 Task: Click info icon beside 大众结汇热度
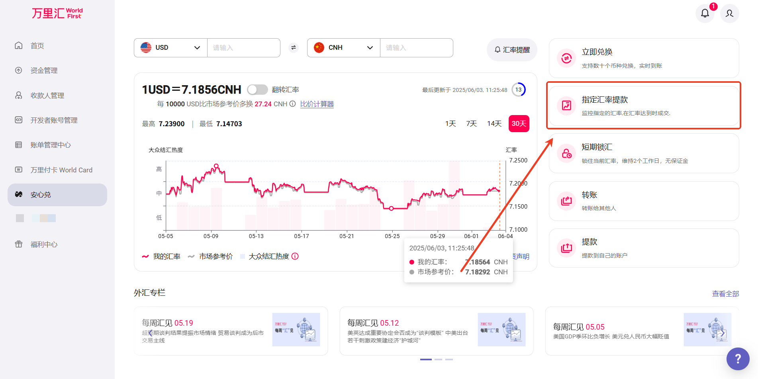[295, 256]
